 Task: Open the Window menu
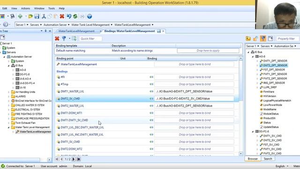(39, 8)
